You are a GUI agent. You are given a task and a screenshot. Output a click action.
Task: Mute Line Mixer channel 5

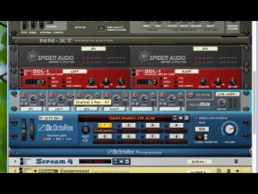coord(133,104)
